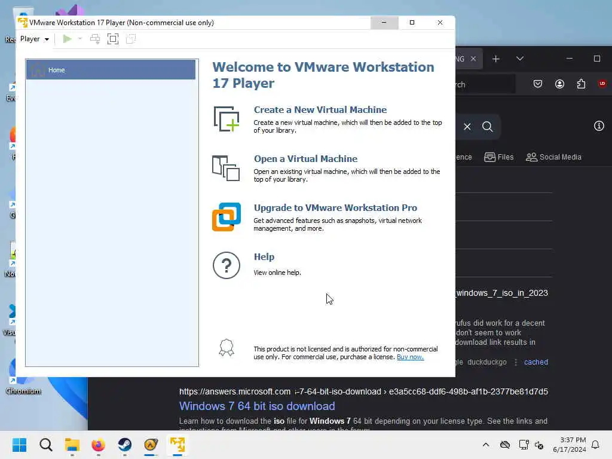Maximize the VMware Player window
This screenshot has height=459, width=612.
pyautogui.click(x=412, y=23)
